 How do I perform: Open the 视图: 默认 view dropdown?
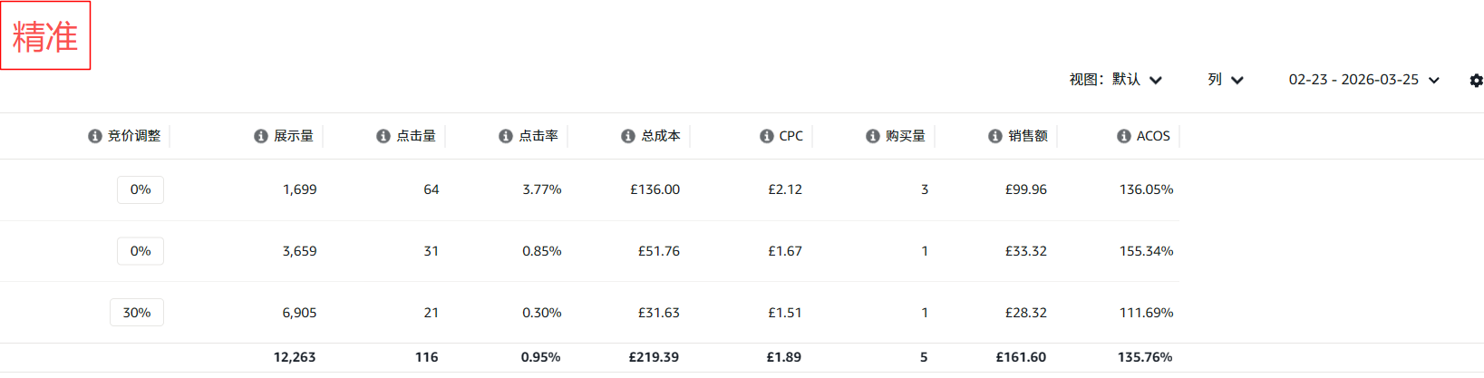point(1115,80)
